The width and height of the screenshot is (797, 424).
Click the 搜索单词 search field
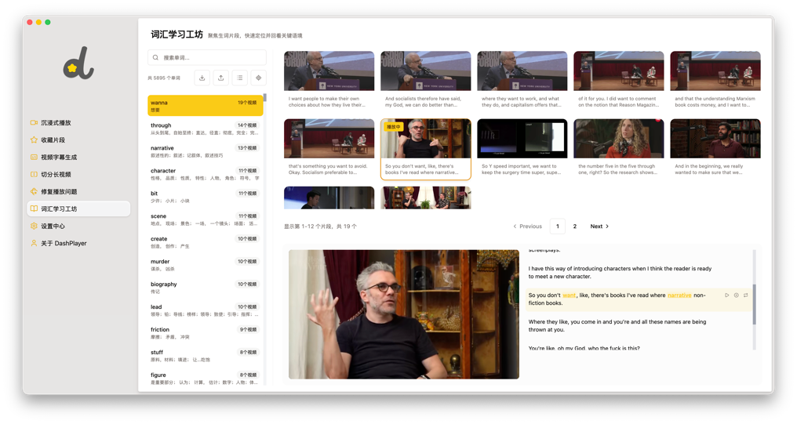[x=207, y=57]
